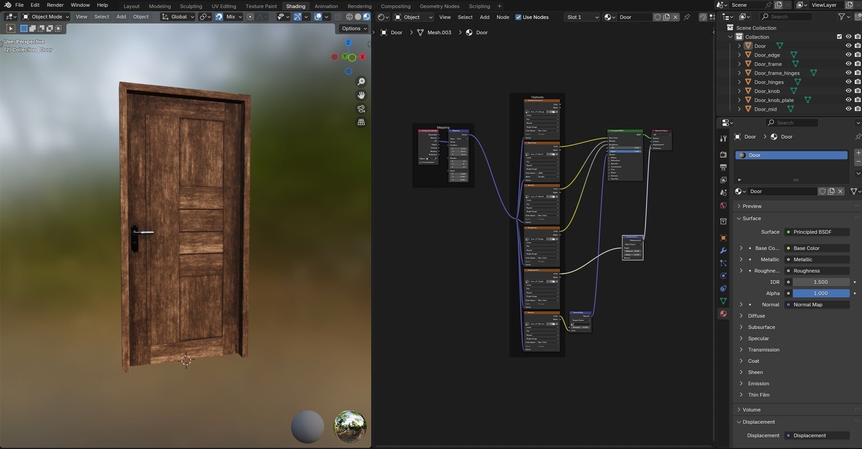
Task: Open the Modifiers properties wrench tab
Action: [x=723, y=250]
